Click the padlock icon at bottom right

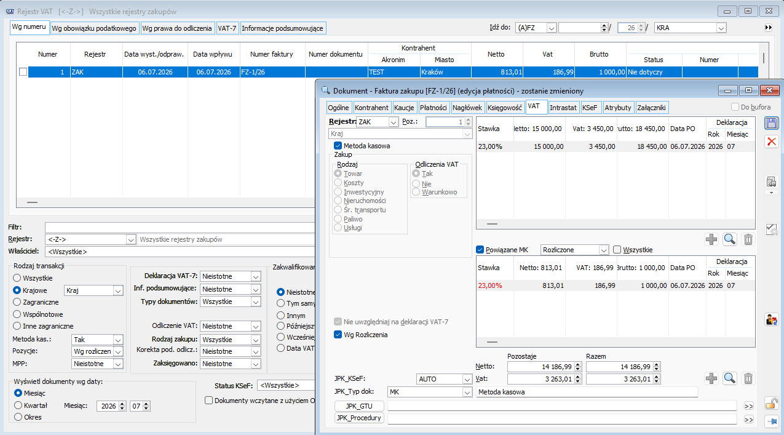[x=771, y=404]
